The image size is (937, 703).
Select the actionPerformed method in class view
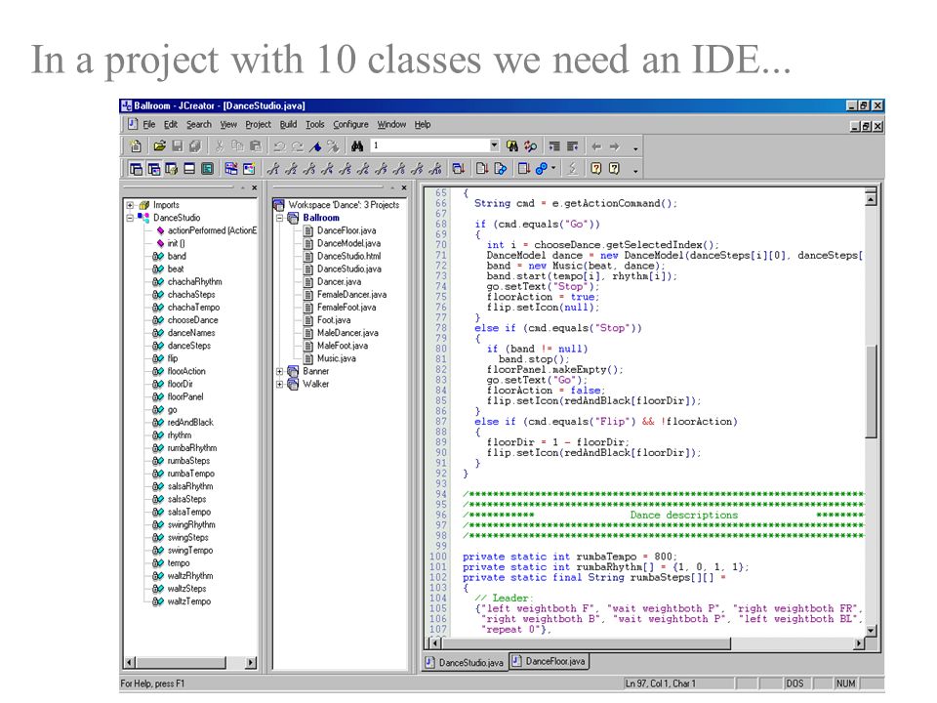point(212,230)
